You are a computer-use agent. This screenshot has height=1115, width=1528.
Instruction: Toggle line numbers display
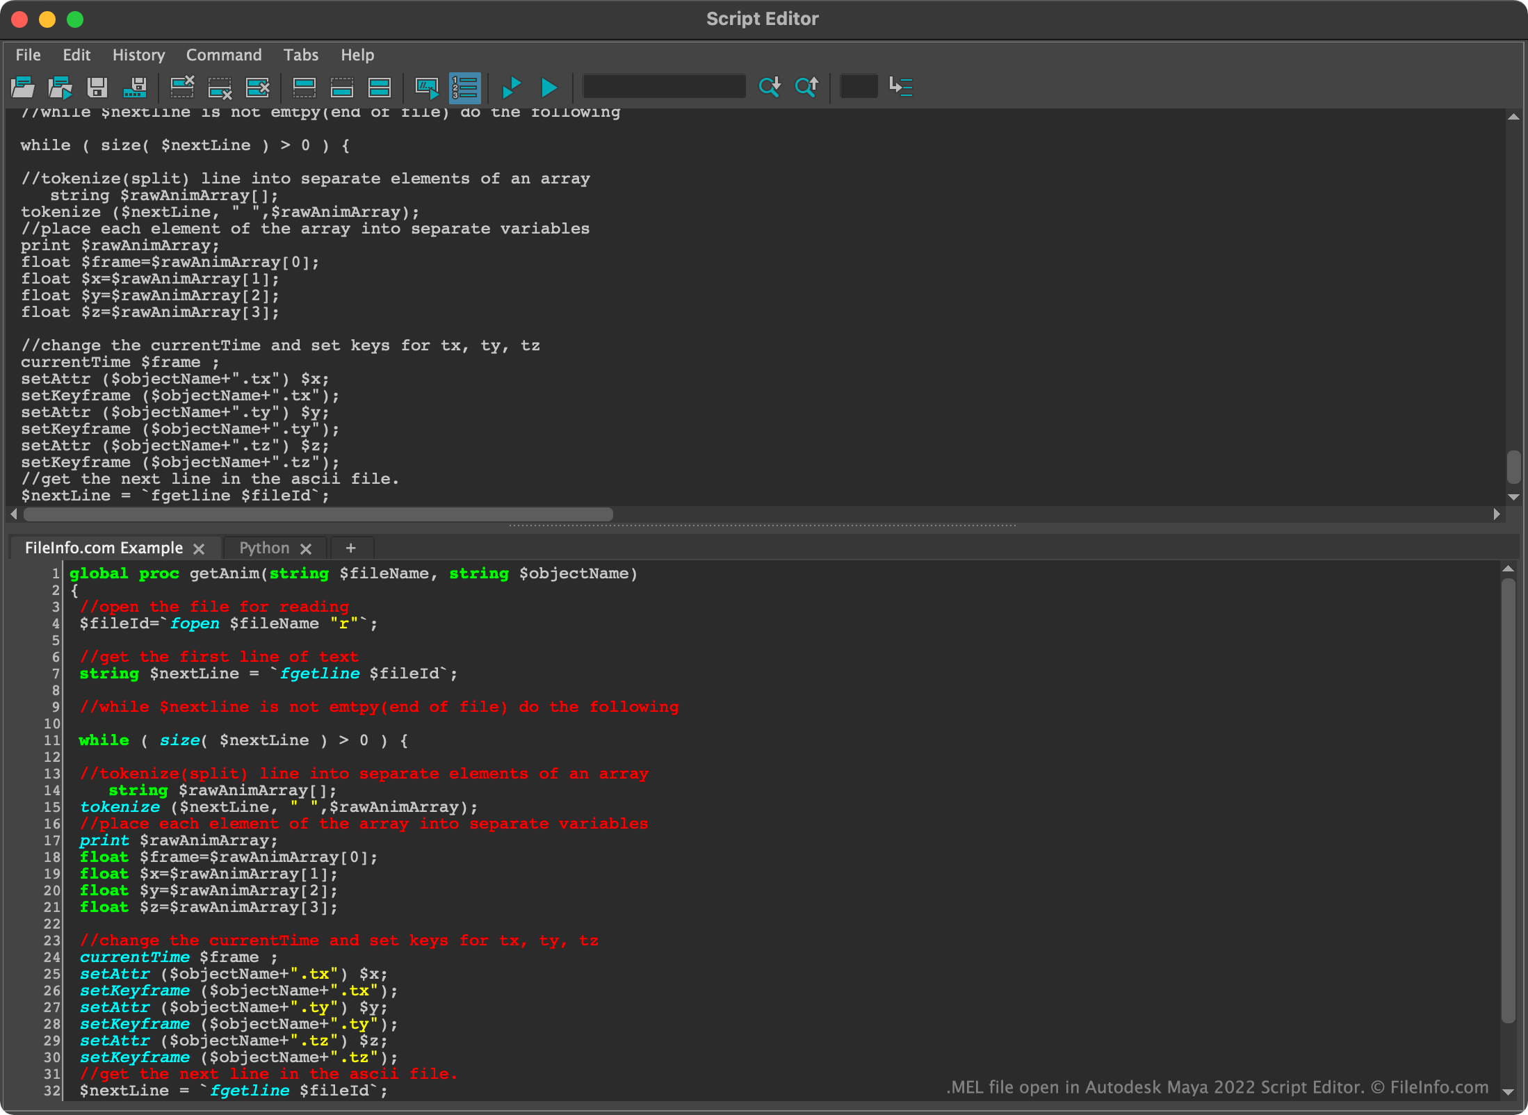464,87
